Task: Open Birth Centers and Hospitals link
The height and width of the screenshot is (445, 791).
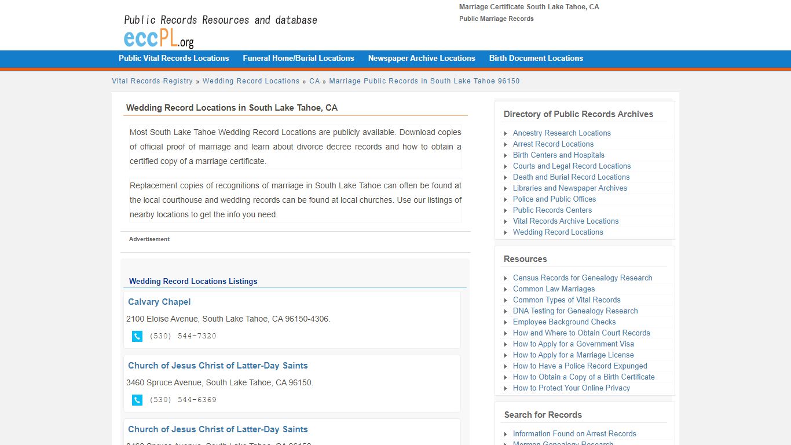Action: 559,155
